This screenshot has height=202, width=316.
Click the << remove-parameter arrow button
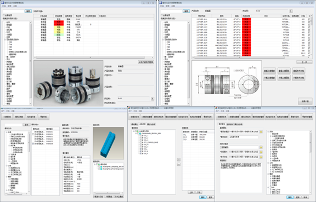[178, 164]
